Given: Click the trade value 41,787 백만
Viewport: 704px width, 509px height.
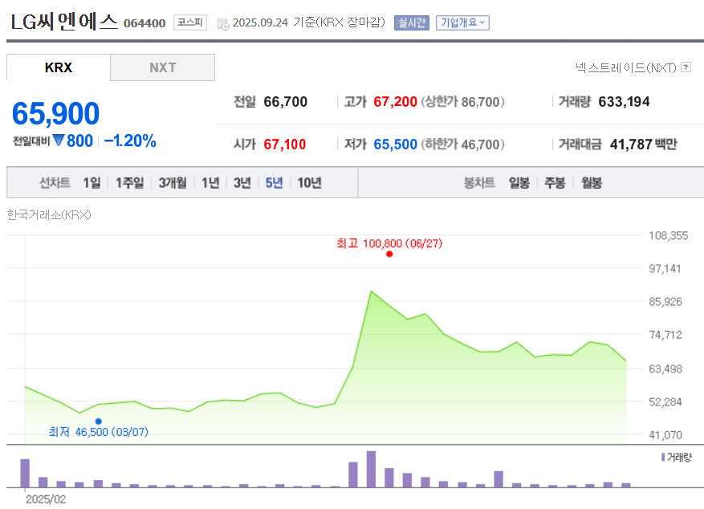Looking at the screenshot, I should (643, 144).
